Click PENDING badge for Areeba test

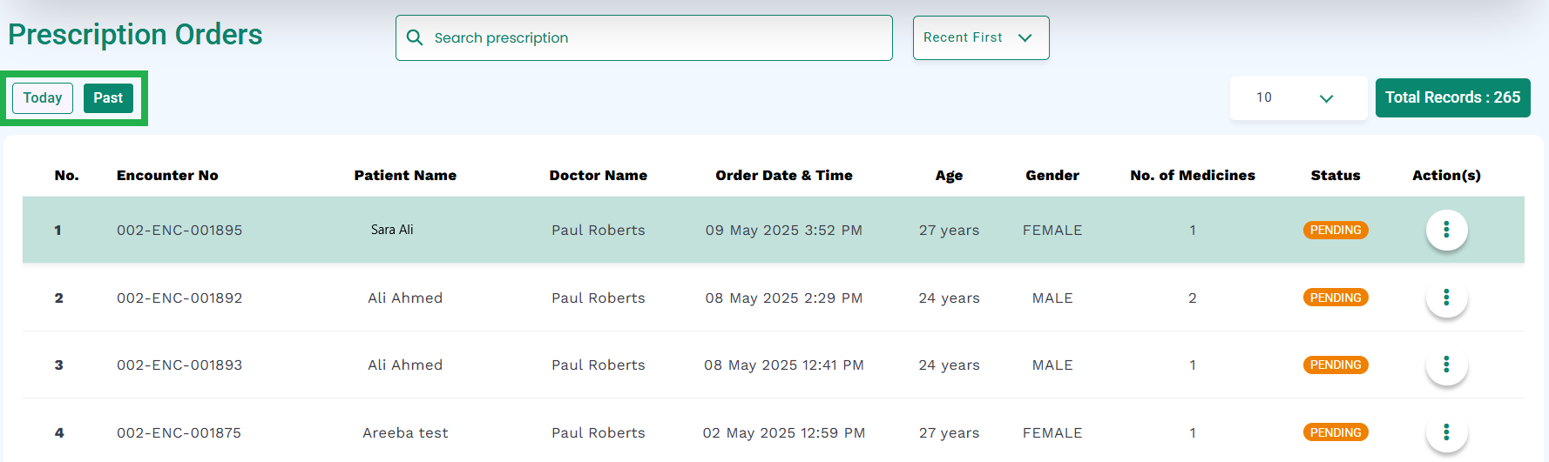pos(1336,432)
